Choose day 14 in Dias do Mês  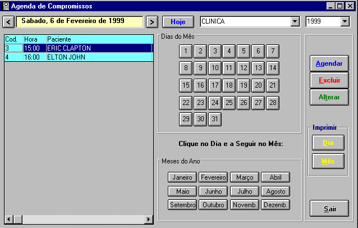coord(273,68)
